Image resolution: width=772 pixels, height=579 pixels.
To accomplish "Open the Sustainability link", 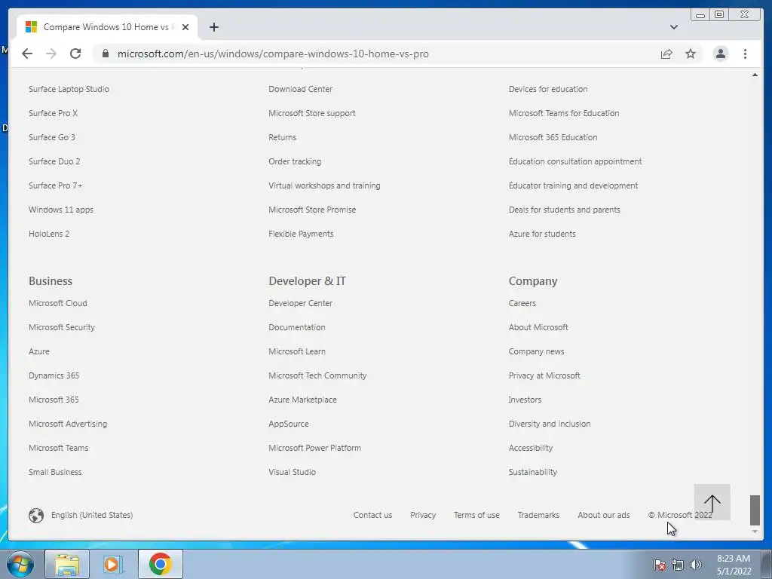I will click(533, 472).
